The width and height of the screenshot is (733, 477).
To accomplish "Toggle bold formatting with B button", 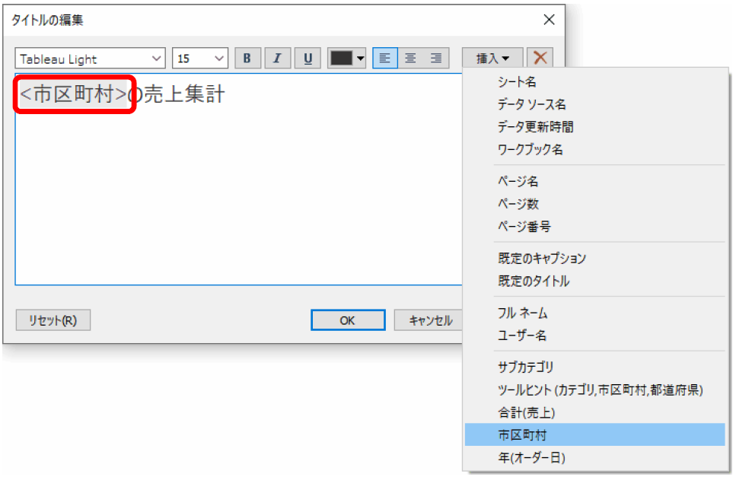I will [247, 59].
